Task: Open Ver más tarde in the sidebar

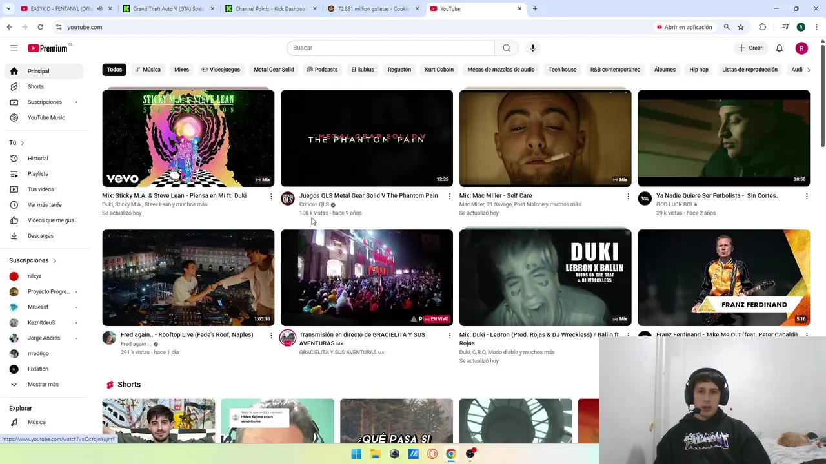Action: [x=43, y=205]
